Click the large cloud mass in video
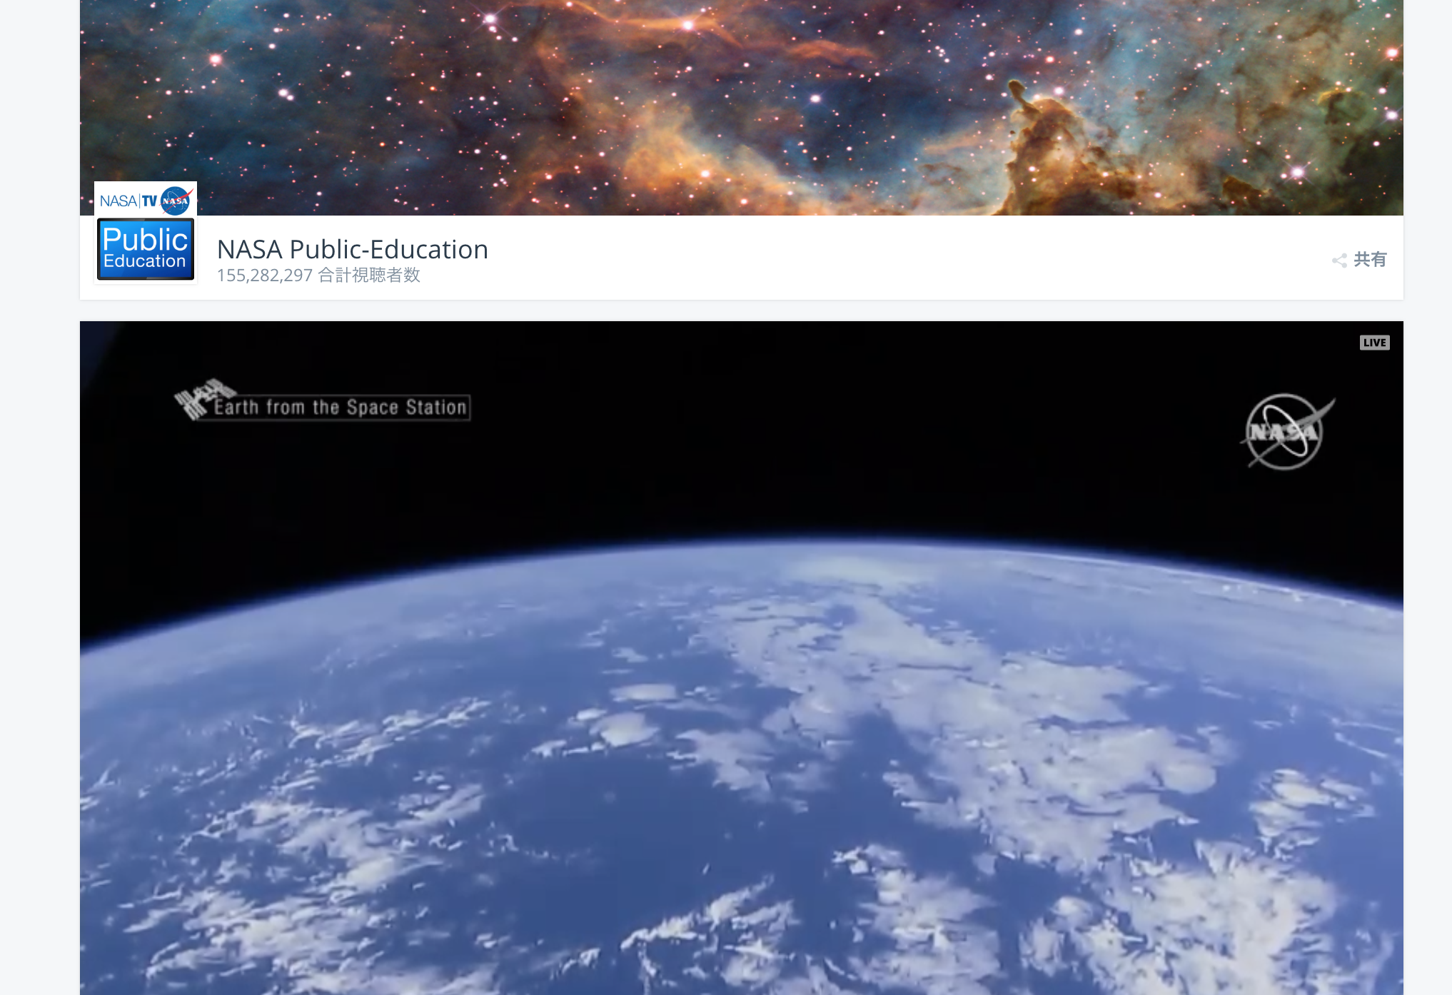The width and height of the screenshot is (1452, 995). 999,714
